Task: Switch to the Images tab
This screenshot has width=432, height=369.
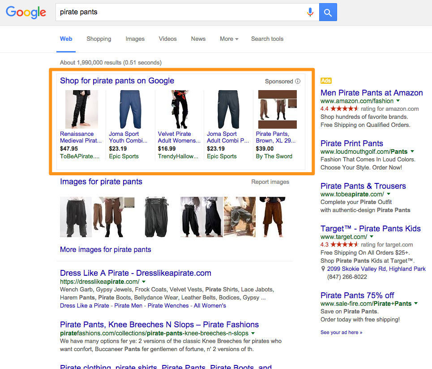Action: (135, 39)
